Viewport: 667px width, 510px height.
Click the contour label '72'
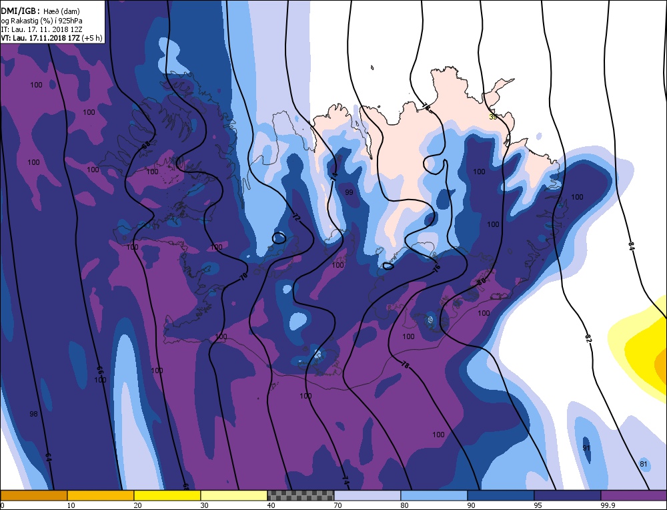tap(297, 217)
